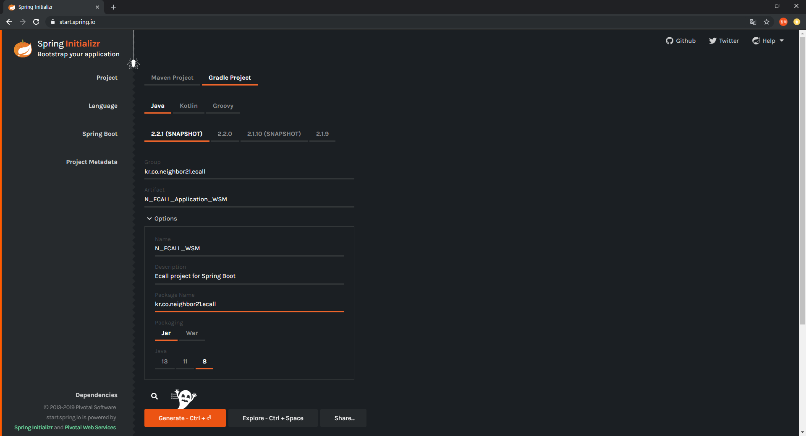Click the scrollbar down arrow
806x436 pixels.
click(x=802, y=432)
